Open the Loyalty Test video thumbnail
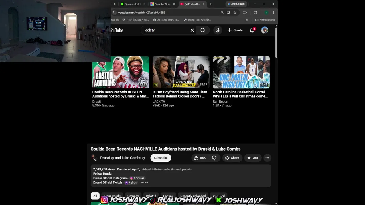Image resolution: width=365 pixels, height=205 pixels. pos(181,72)
